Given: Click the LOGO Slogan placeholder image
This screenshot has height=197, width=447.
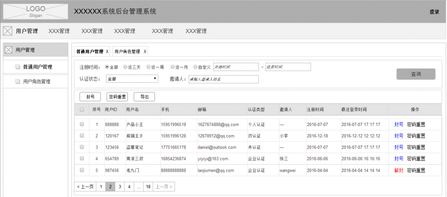Looking at the screenshot, I should point(36,11).
